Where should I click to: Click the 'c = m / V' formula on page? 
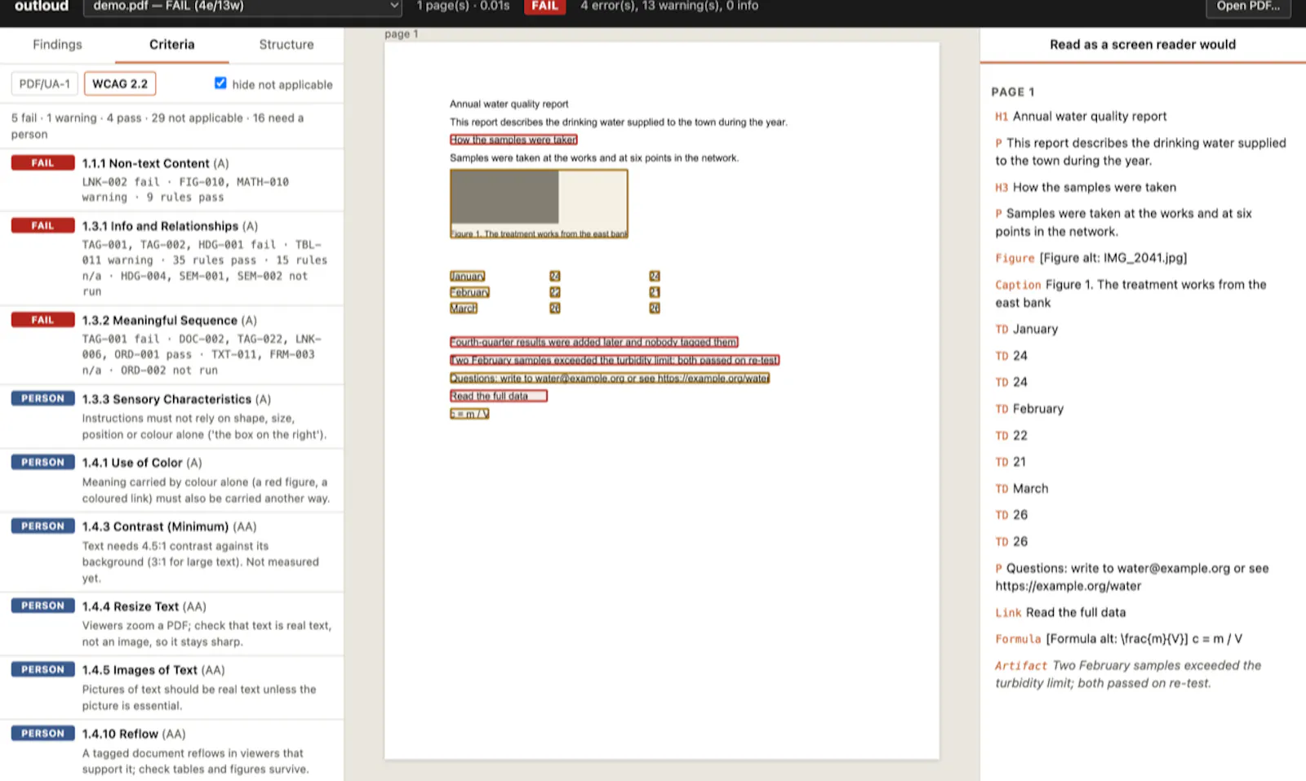(x=469, y=414)
